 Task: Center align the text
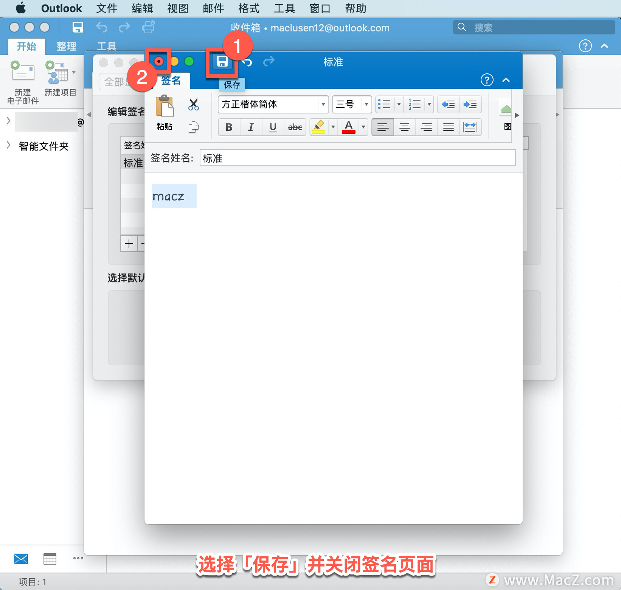click(x=405, y=127)
